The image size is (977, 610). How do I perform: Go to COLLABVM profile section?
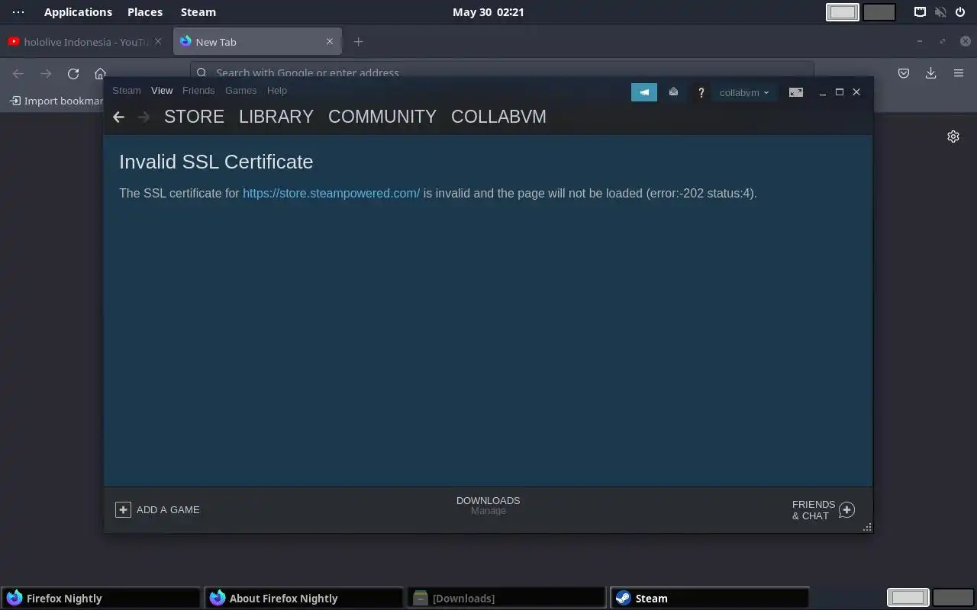pyautogui.click(x=498, y=117)
